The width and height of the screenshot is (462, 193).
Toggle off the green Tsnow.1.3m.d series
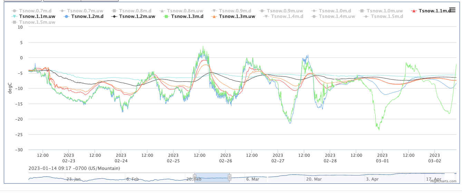coord(187,16)
